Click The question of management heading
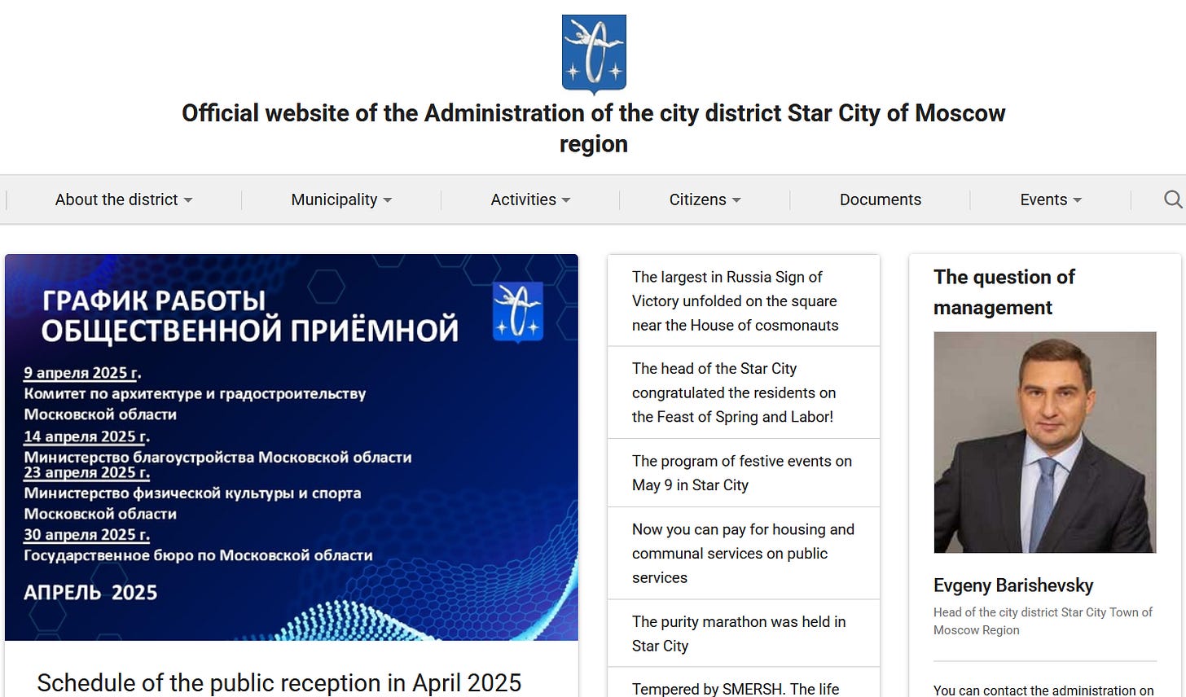The width and height of the screenshot is (1186, 697). (x=1004, y=292)
